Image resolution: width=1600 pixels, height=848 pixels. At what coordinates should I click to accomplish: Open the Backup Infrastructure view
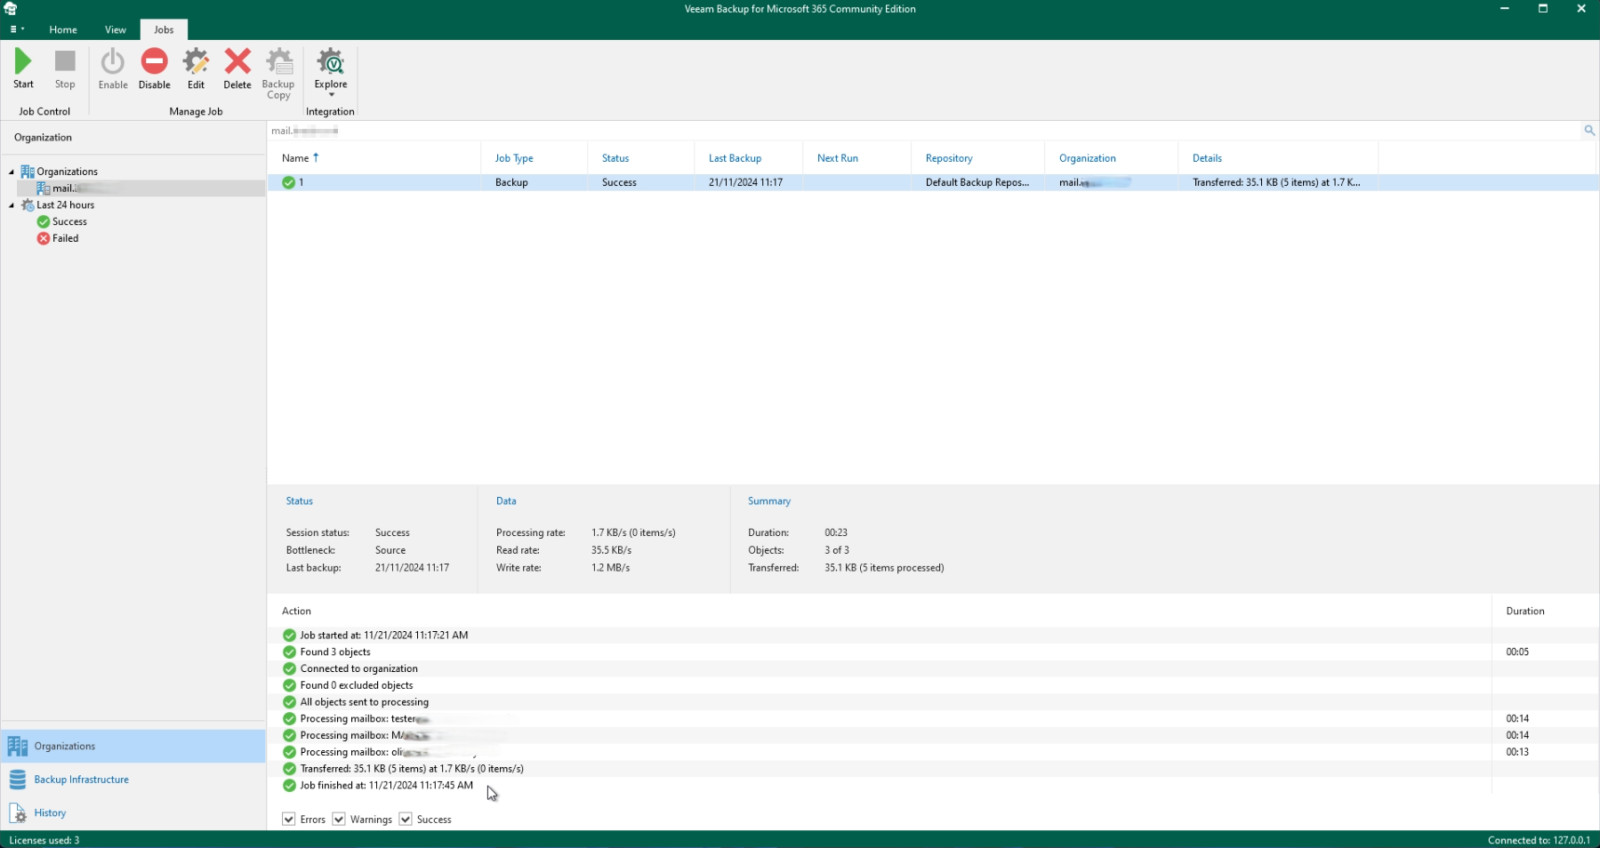(80, 779)
